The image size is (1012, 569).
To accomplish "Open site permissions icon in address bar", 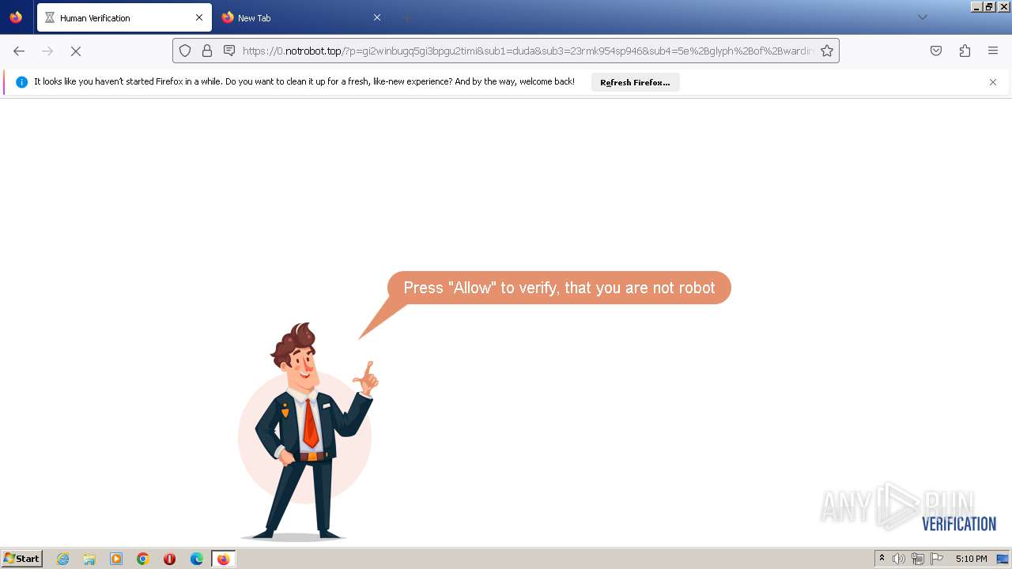I will click(229, 51).
